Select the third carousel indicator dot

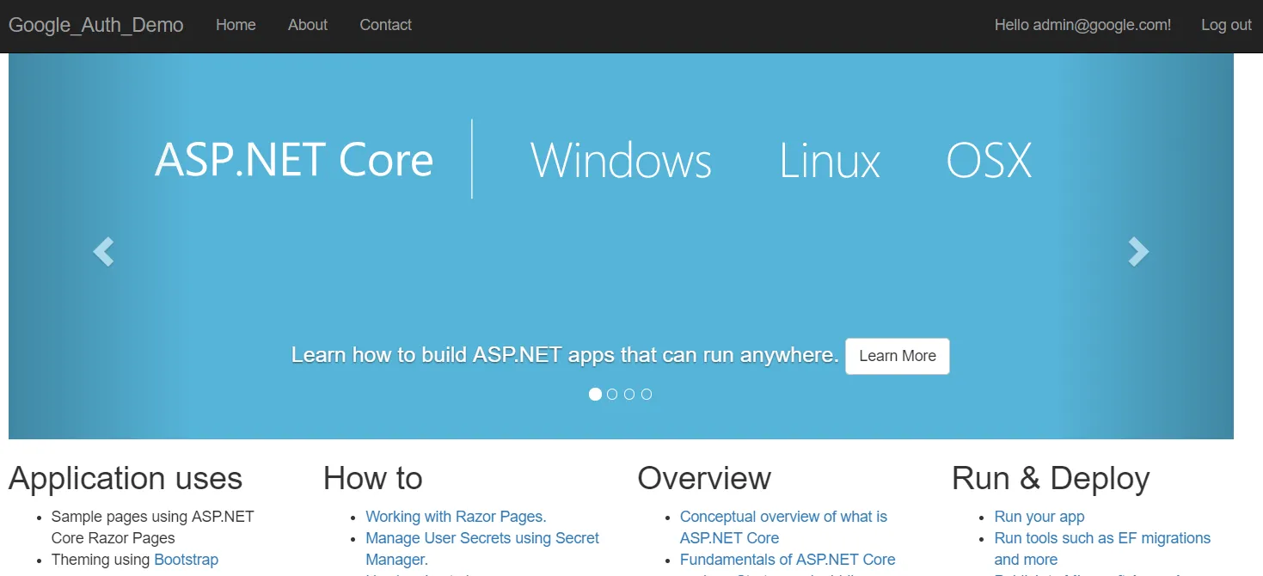(x=629, y=394)
